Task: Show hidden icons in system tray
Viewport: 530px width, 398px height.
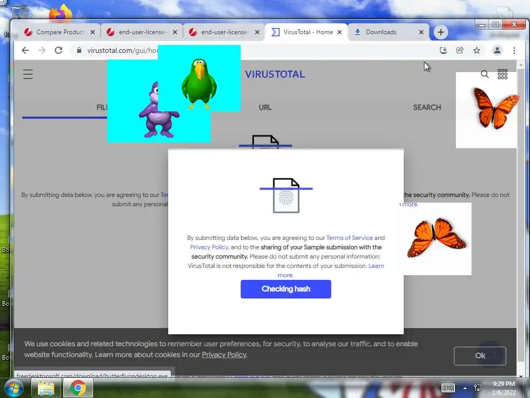Action: (465, 388)
